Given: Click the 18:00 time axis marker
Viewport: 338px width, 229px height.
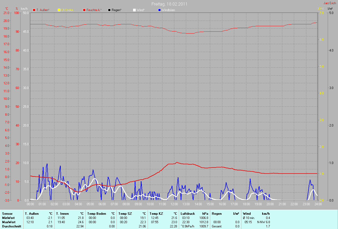Looking at the screenshot, I should (x=246, y=204).
